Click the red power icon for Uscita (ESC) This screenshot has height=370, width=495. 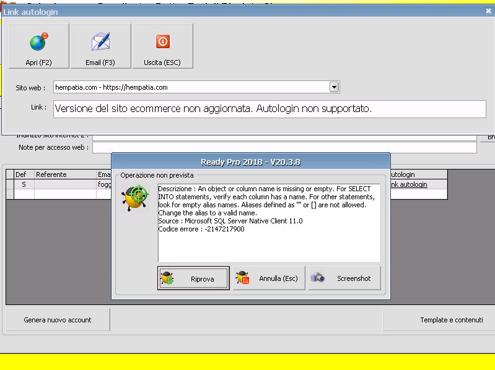[x=163, y=41]
